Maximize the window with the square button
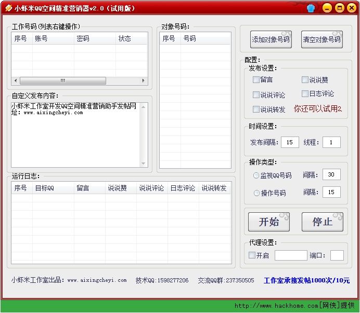Viewport: 360px width, 313px height. 339,8
